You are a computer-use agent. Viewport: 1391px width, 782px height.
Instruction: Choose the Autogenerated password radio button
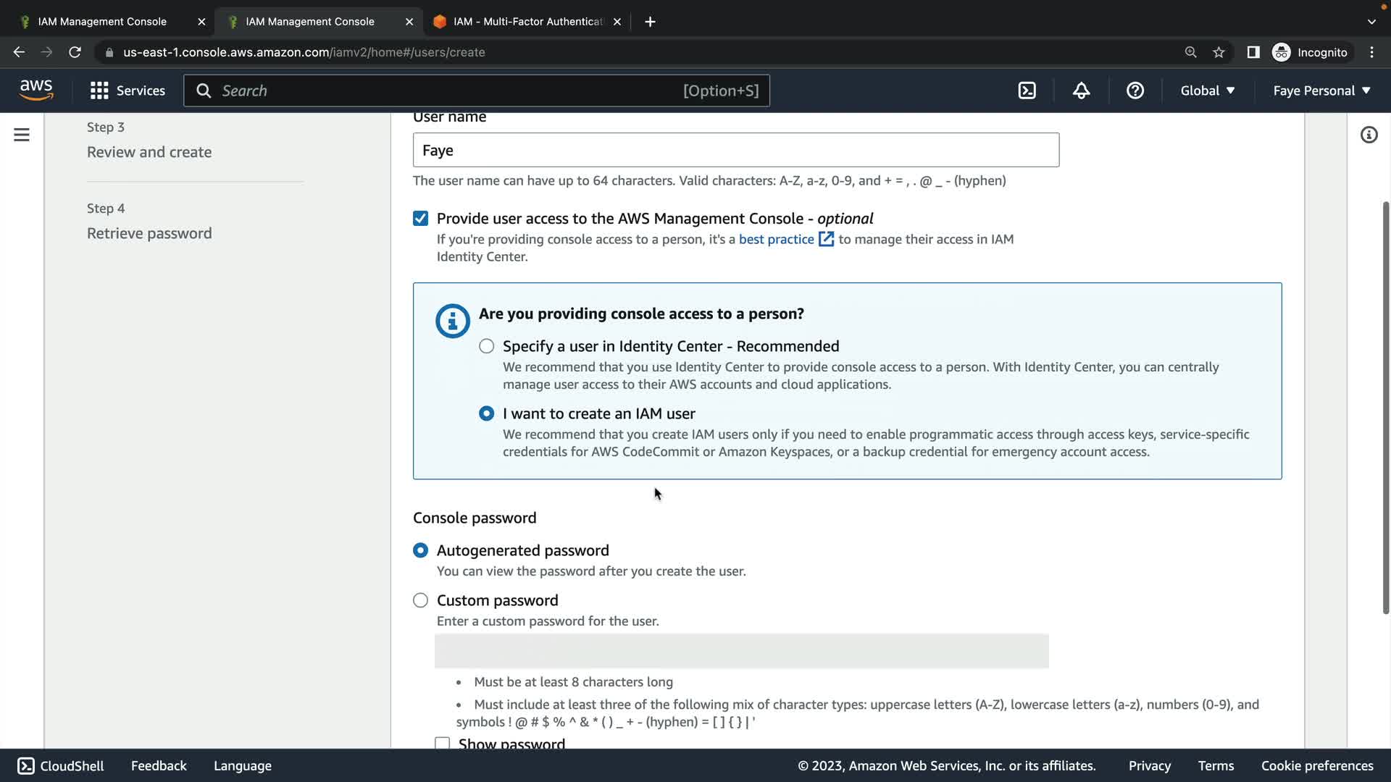pos(420,550)
